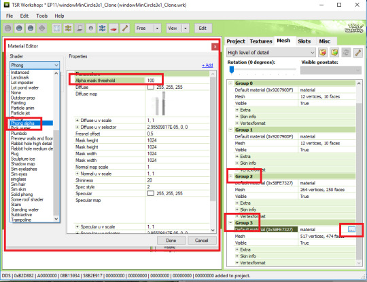Open the Help menu

pyautogui.click(x=59, y=16)
